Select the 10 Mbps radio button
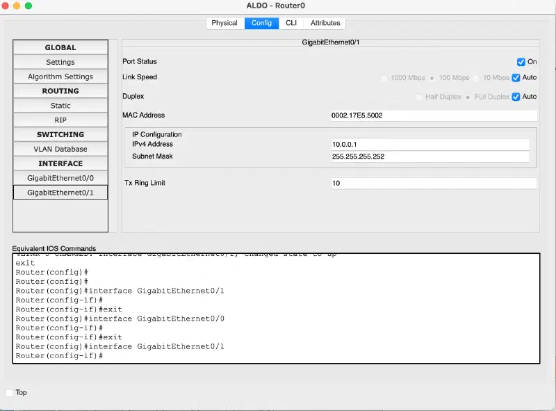The image size is (556, 411). pyautogui.click(x=476, y=78)
